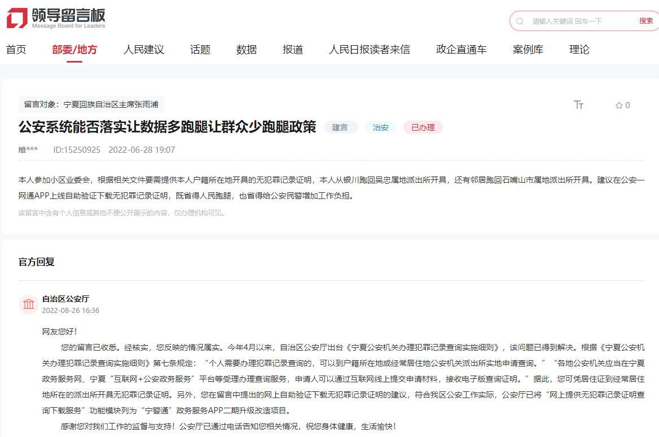This screenshot has height=437, width=659.
Task: Go to 人民建议 section
Action: [x=144, y=50]
